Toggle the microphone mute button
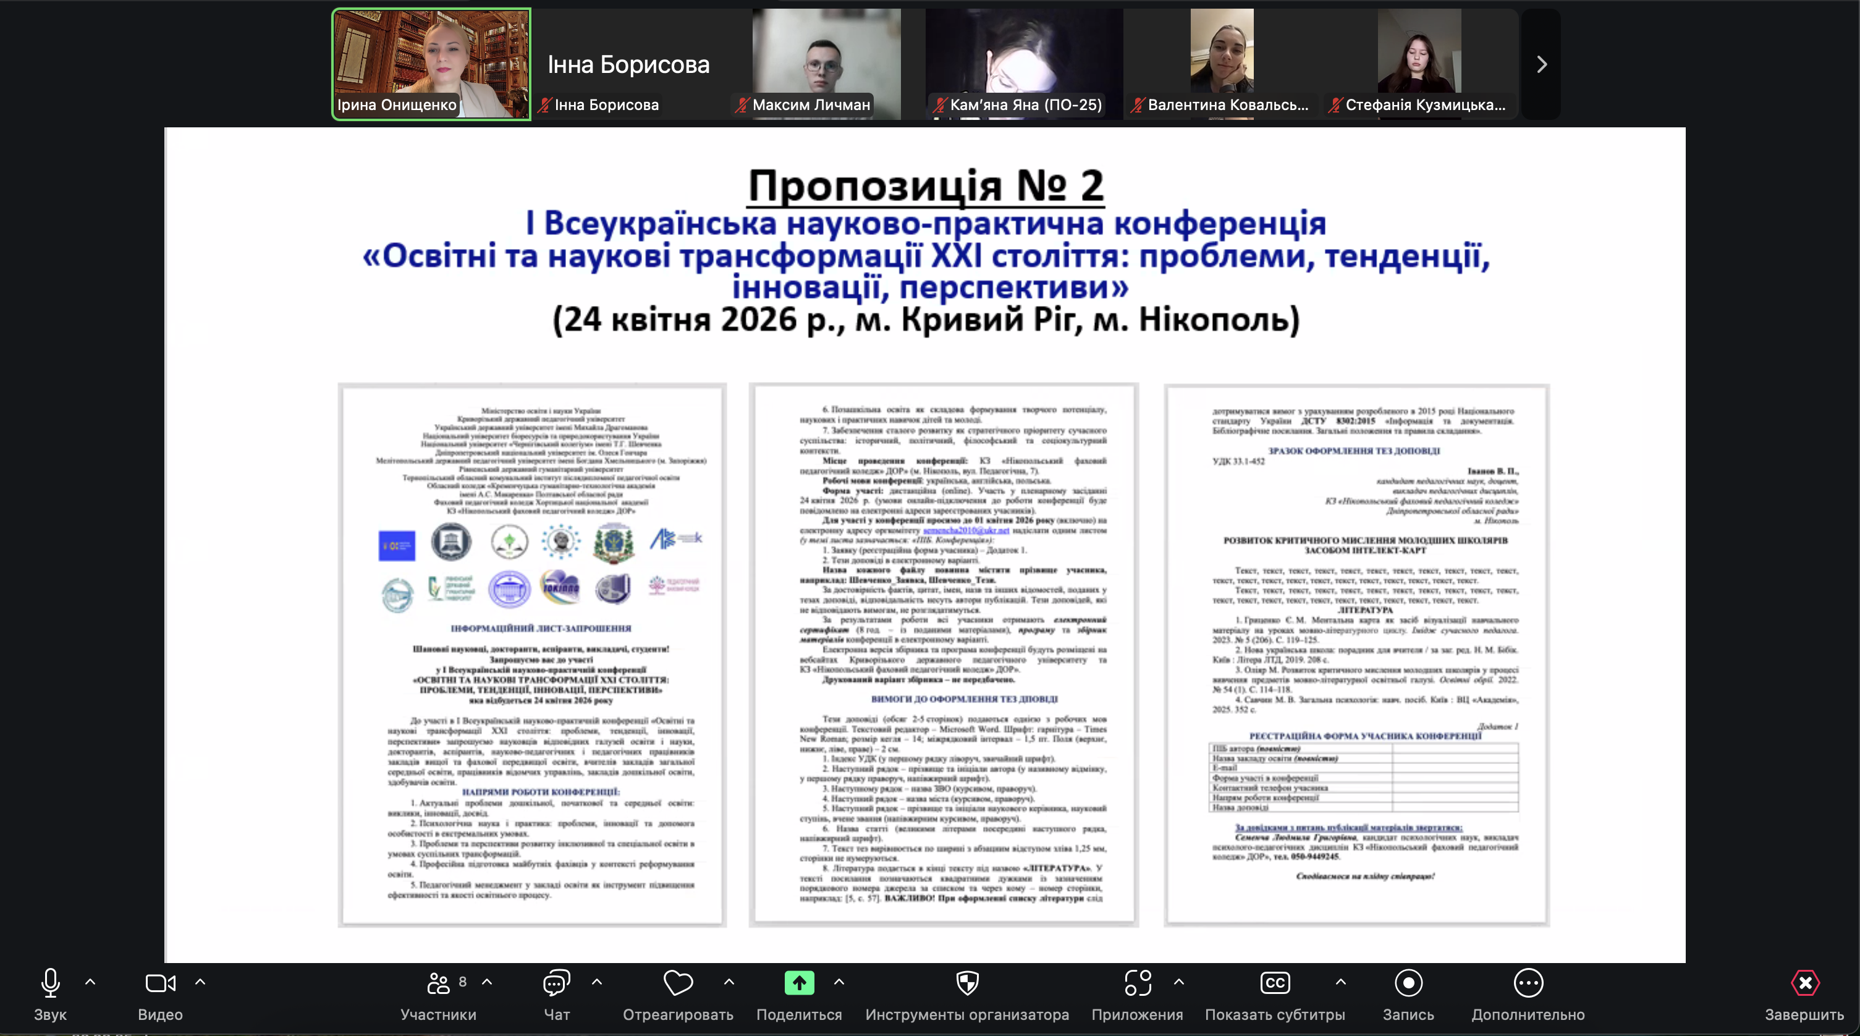The width and height of the screenshot is (1860, 1036). click(50, 983)
